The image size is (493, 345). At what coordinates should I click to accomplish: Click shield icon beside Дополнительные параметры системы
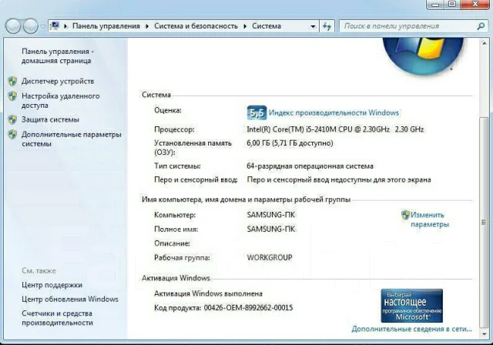(12, 135)
